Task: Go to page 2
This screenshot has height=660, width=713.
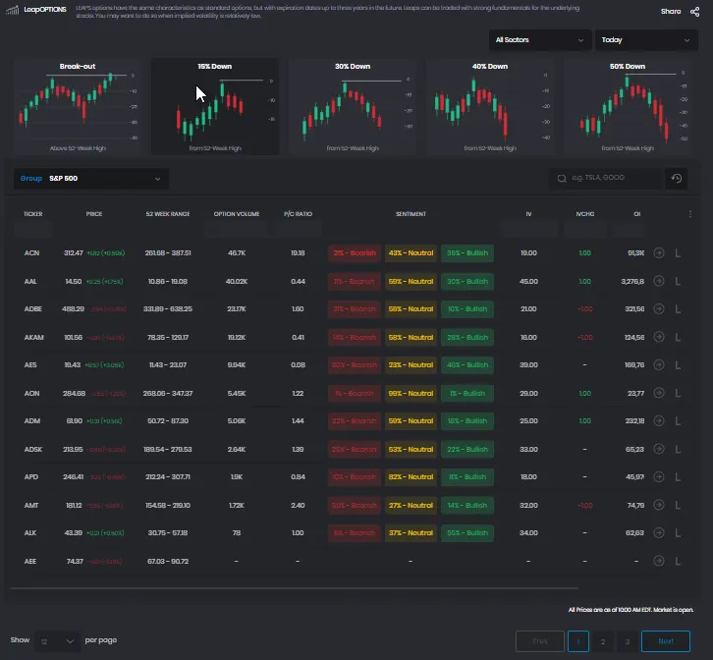Action: (602, 641)
